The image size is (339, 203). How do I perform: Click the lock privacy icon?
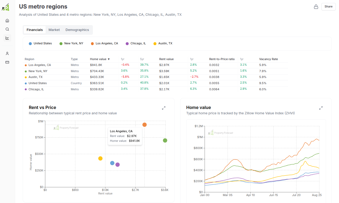click(x=316, y=7)
